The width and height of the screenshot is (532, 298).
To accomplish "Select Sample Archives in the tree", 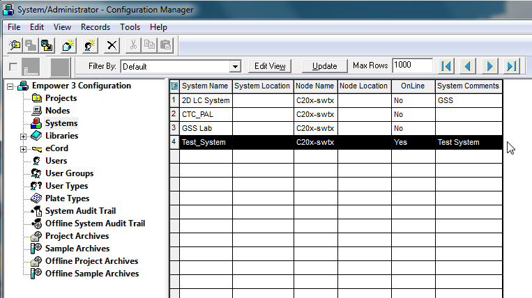I will [77, 249].
